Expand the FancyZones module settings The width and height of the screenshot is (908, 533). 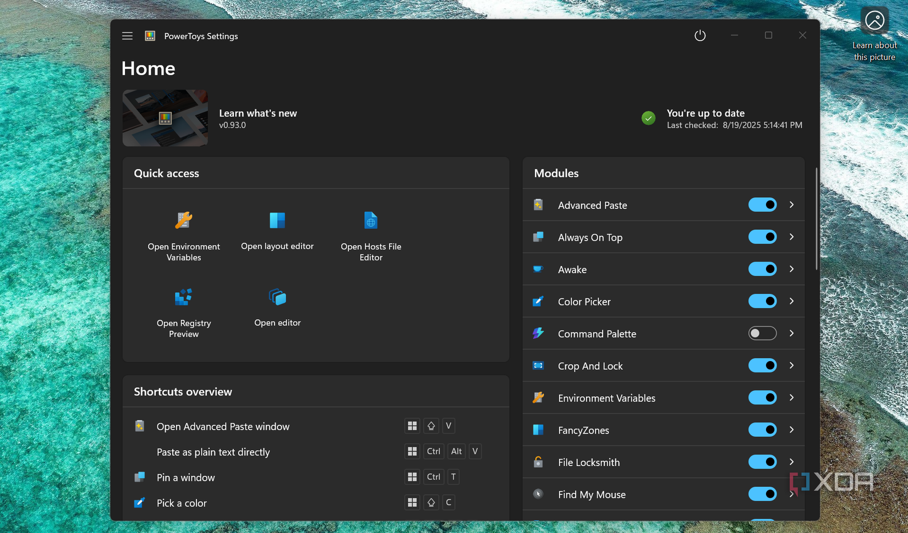[791, 430]
